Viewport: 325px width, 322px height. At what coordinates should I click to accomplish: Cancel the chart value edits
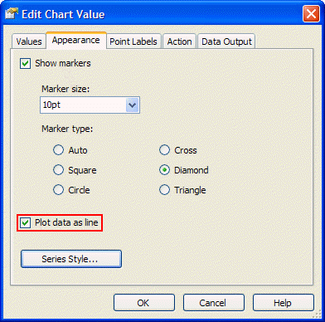click(214, 303)
